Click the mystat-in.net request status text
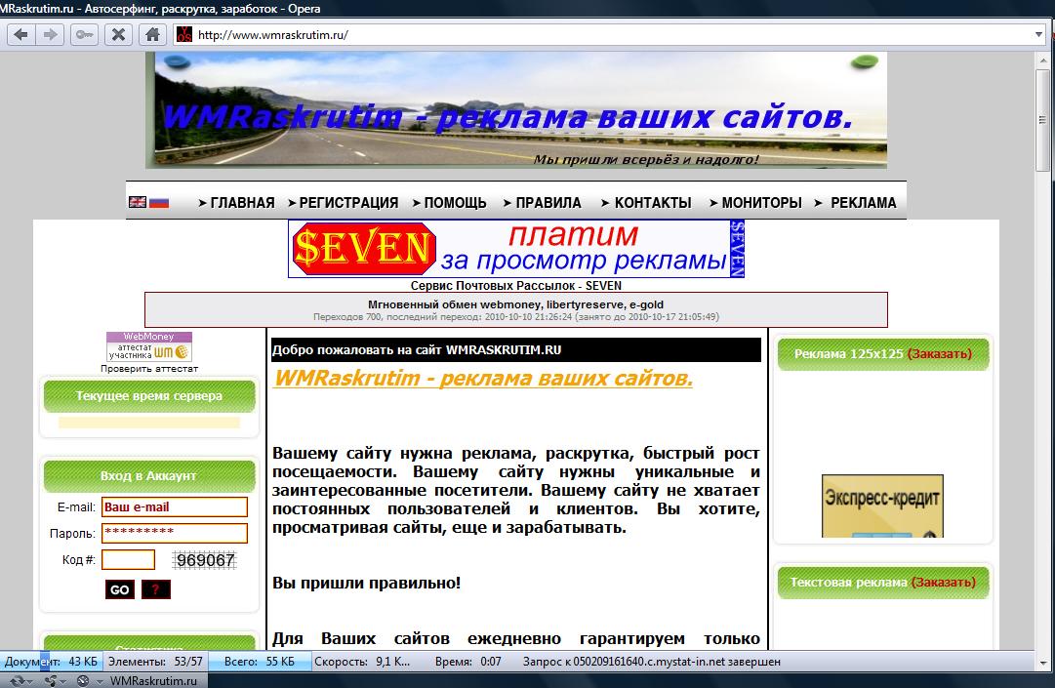Viewport: 1055px width, 688px height. click(651, 662)
